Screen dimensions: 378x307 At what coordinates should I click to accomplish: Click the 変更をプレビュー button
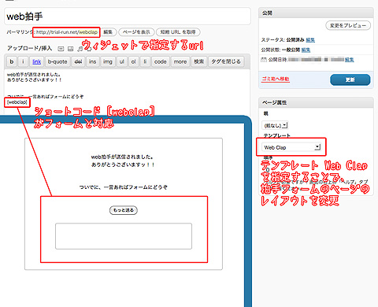(x=348, y=25)
